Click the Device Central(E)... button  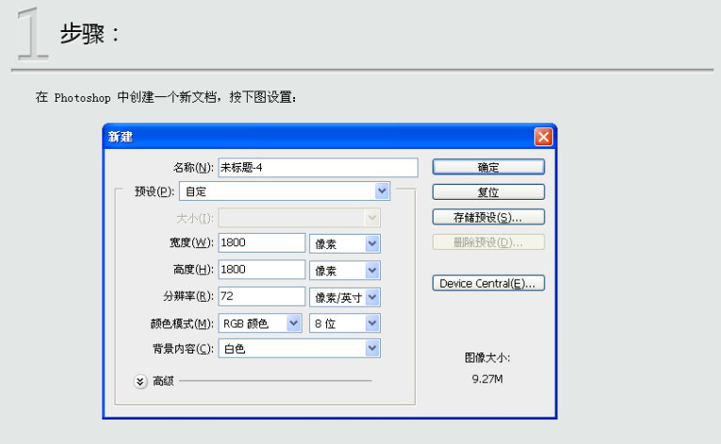click(488, 283)
